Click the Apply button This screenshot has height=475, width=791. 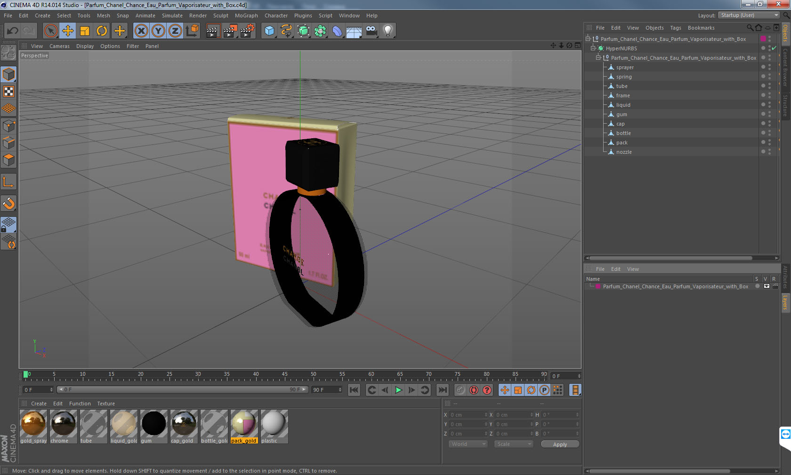560,444
